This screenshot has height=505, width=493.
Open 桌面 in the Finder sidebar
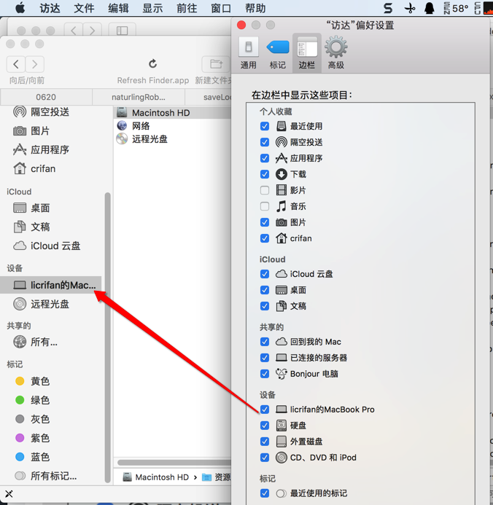tap(31, 208)
